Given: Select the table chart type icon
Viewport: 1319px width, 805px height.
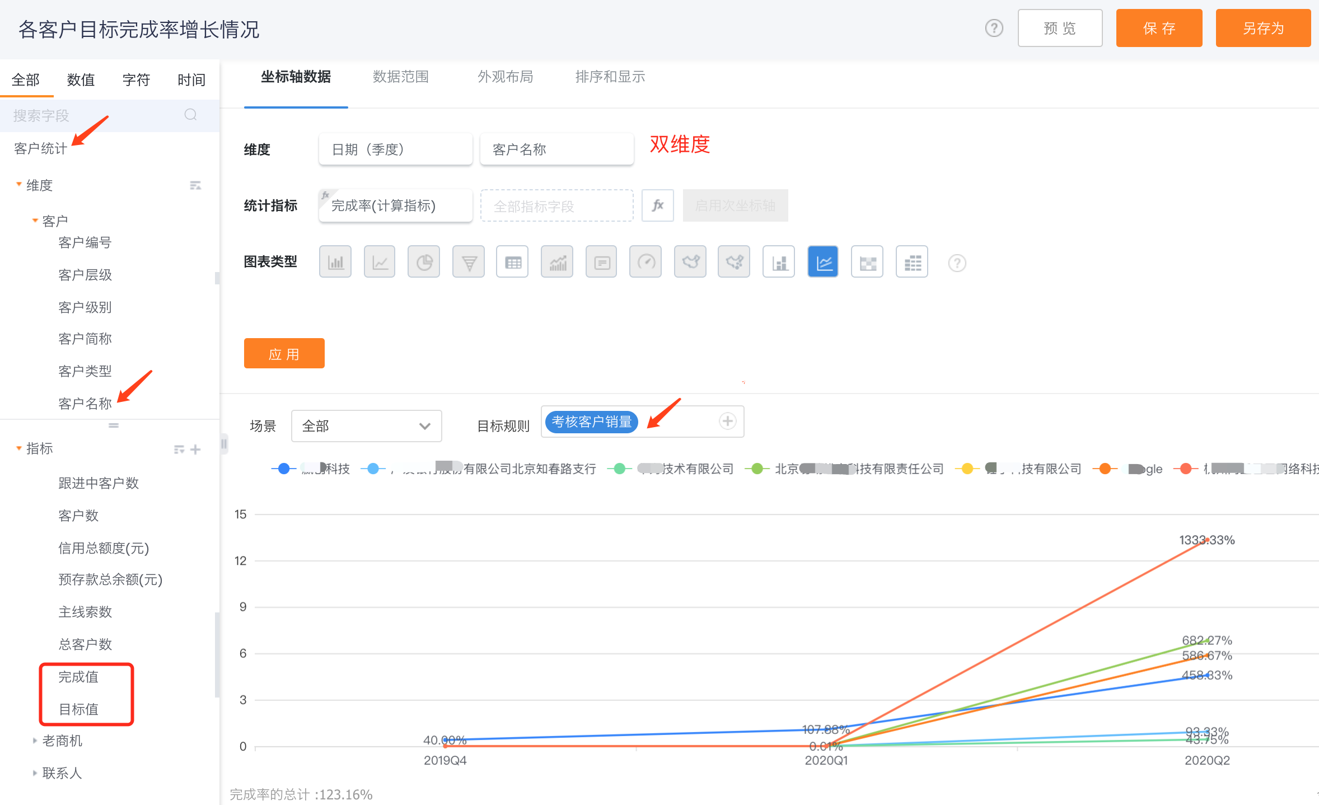Looking at the screenshot, I should click(512, 262).
